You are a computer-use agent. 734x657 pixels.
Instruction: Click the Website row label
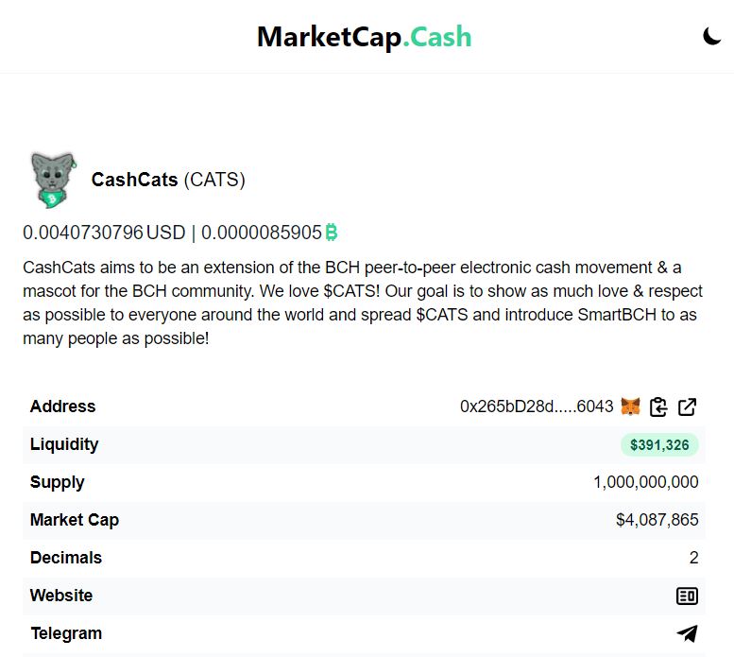pyautogui.click(x=61, y=596)
